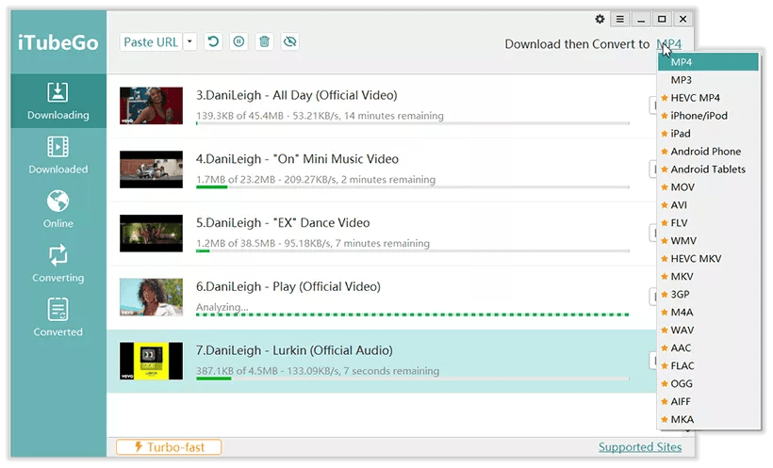Select MKA format option
Screen dimensions: 773x468
tap(708, 419)
